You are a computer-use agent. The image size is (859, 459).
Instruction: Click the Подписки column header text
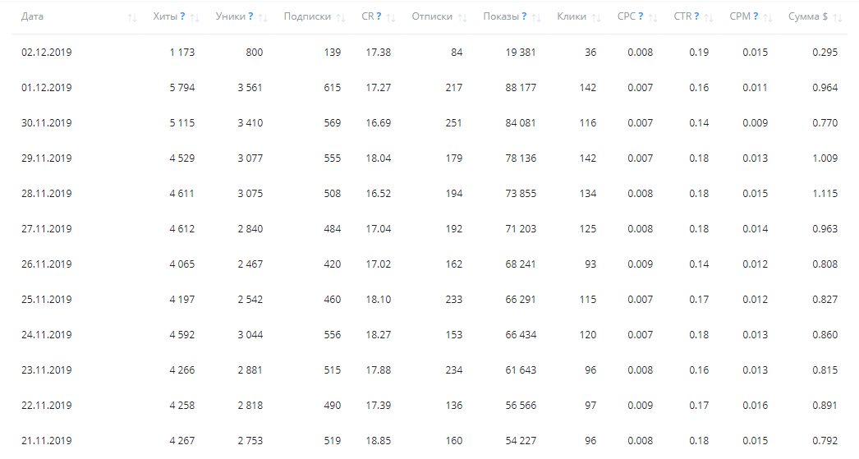tap(307, 16)
